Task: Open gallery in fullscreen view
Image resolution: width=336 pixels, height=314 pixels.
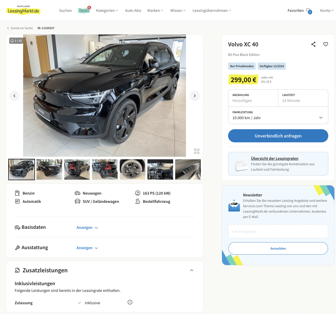Action: (197, 151)
